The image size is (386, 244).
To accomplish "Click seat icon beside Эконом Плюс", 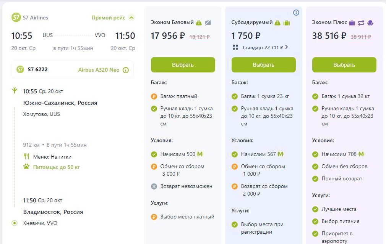I will coord(370,23).
